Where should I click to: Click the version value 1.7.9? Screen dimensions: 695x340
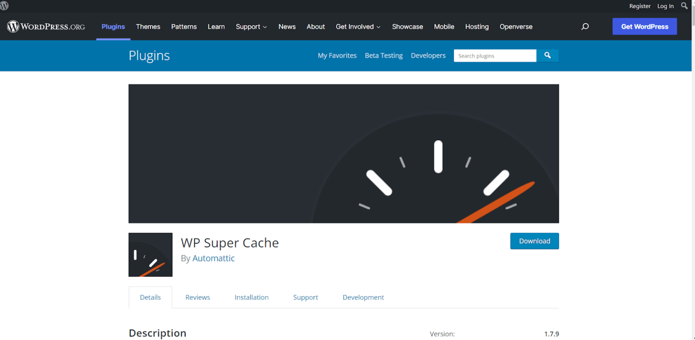tap(552, 334)
